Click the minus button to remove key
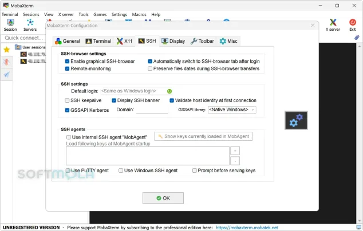Screen dimensions: 363x231 point(235,161)
